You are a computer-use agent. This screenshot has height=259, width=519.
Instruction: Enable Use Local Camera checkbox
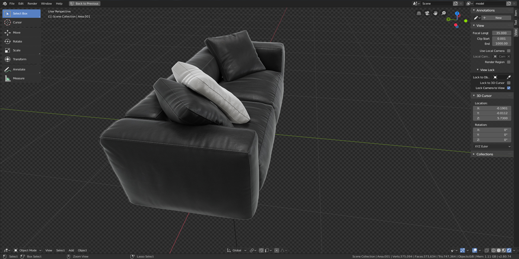click(x=509, y=51)
